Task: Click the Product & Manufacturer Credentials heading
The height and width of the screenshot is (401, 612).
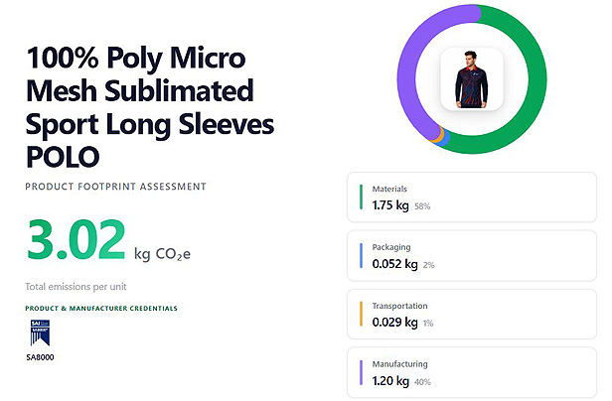Action: 101,308
